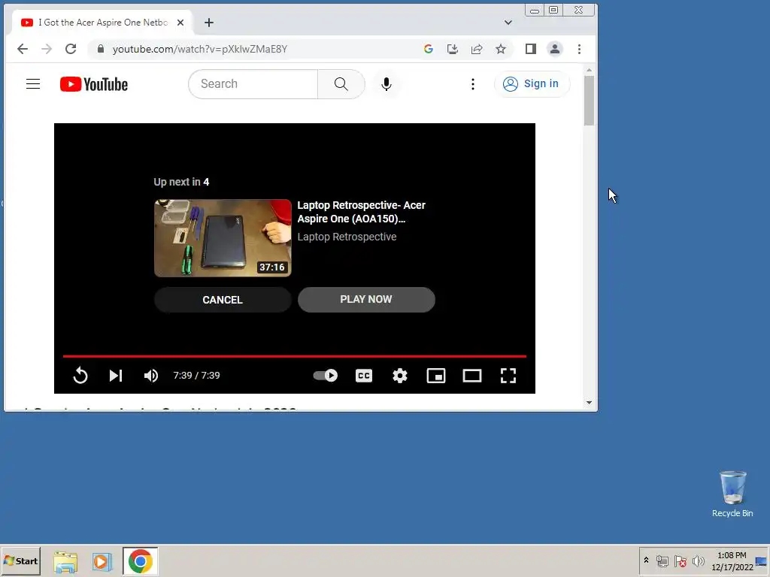Click the address bar URL
The height and width of the screenshot is (577, 770).
click(x=200, y=49)
